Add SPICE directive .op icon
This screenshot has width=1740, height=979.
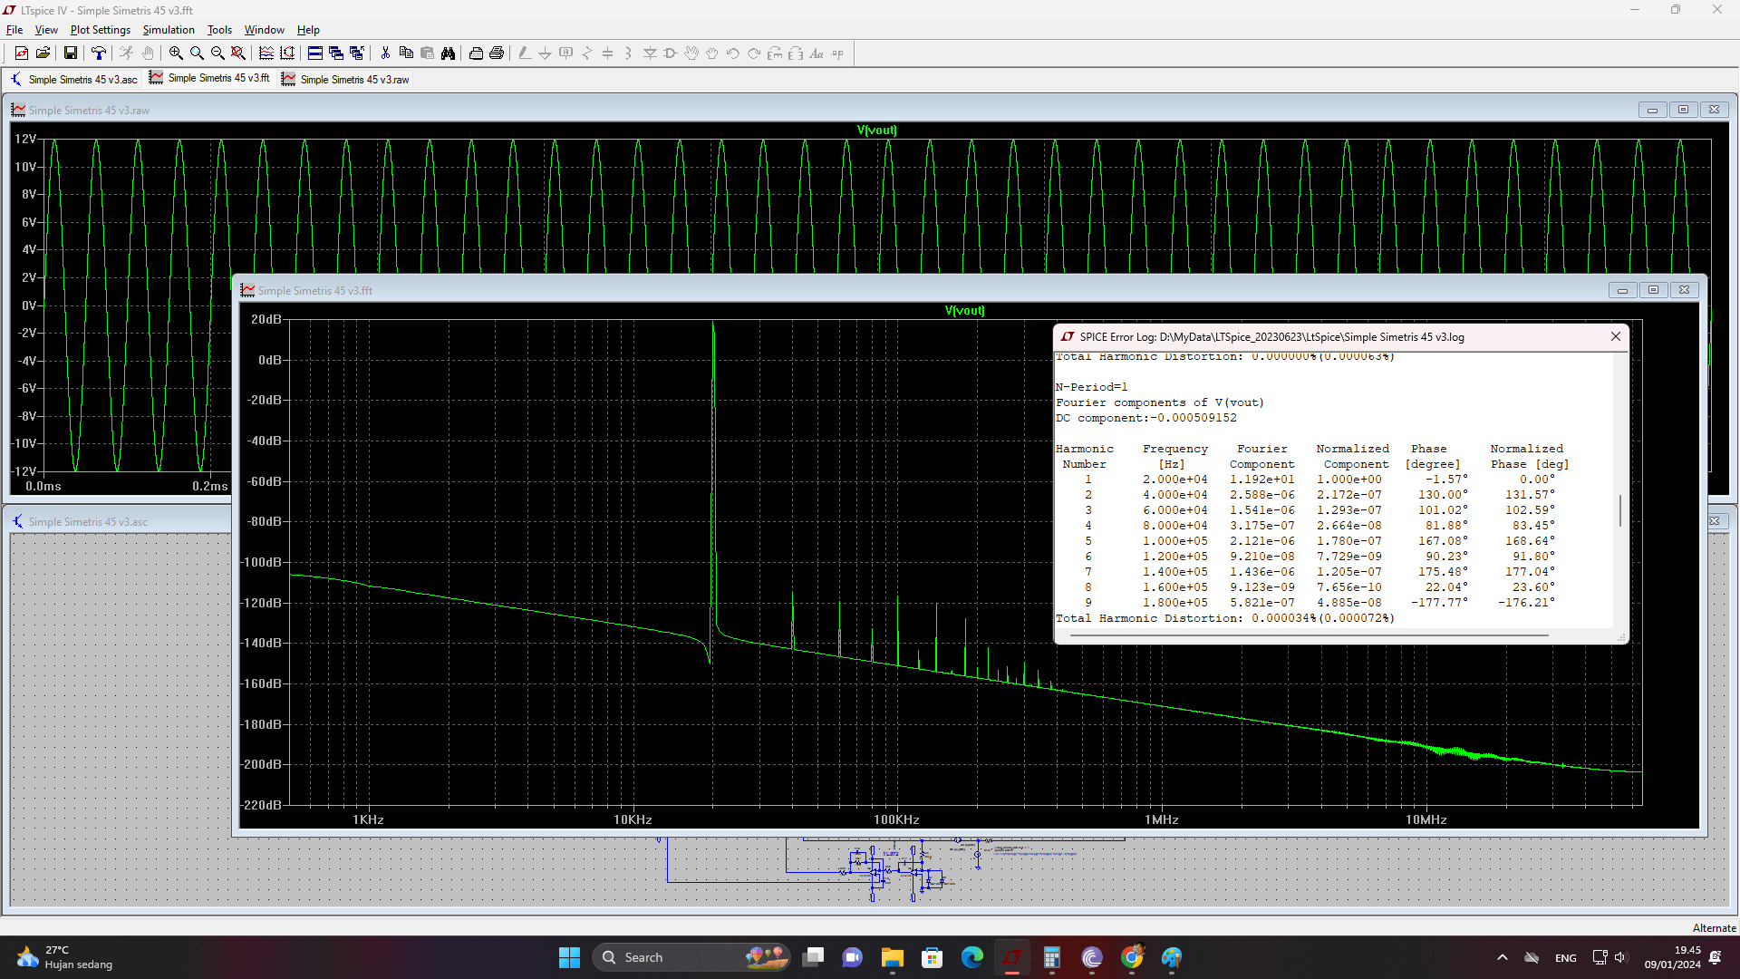pos(837,53)
